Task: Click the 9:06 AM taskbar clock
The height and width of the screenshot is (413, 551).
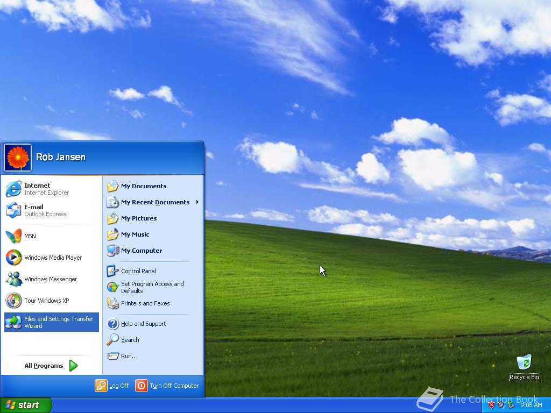Action: pos(531,405)
